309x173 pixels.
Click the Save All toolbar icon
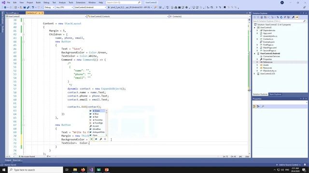tap(28, 8)
